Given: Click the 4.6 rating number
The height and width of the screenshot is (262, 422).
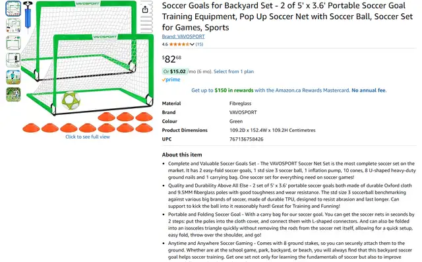Looking at the screenshot, I should tap(165, 44).
